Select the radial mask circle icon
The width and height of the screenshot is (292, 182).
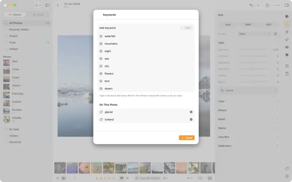tap(287, 55)
